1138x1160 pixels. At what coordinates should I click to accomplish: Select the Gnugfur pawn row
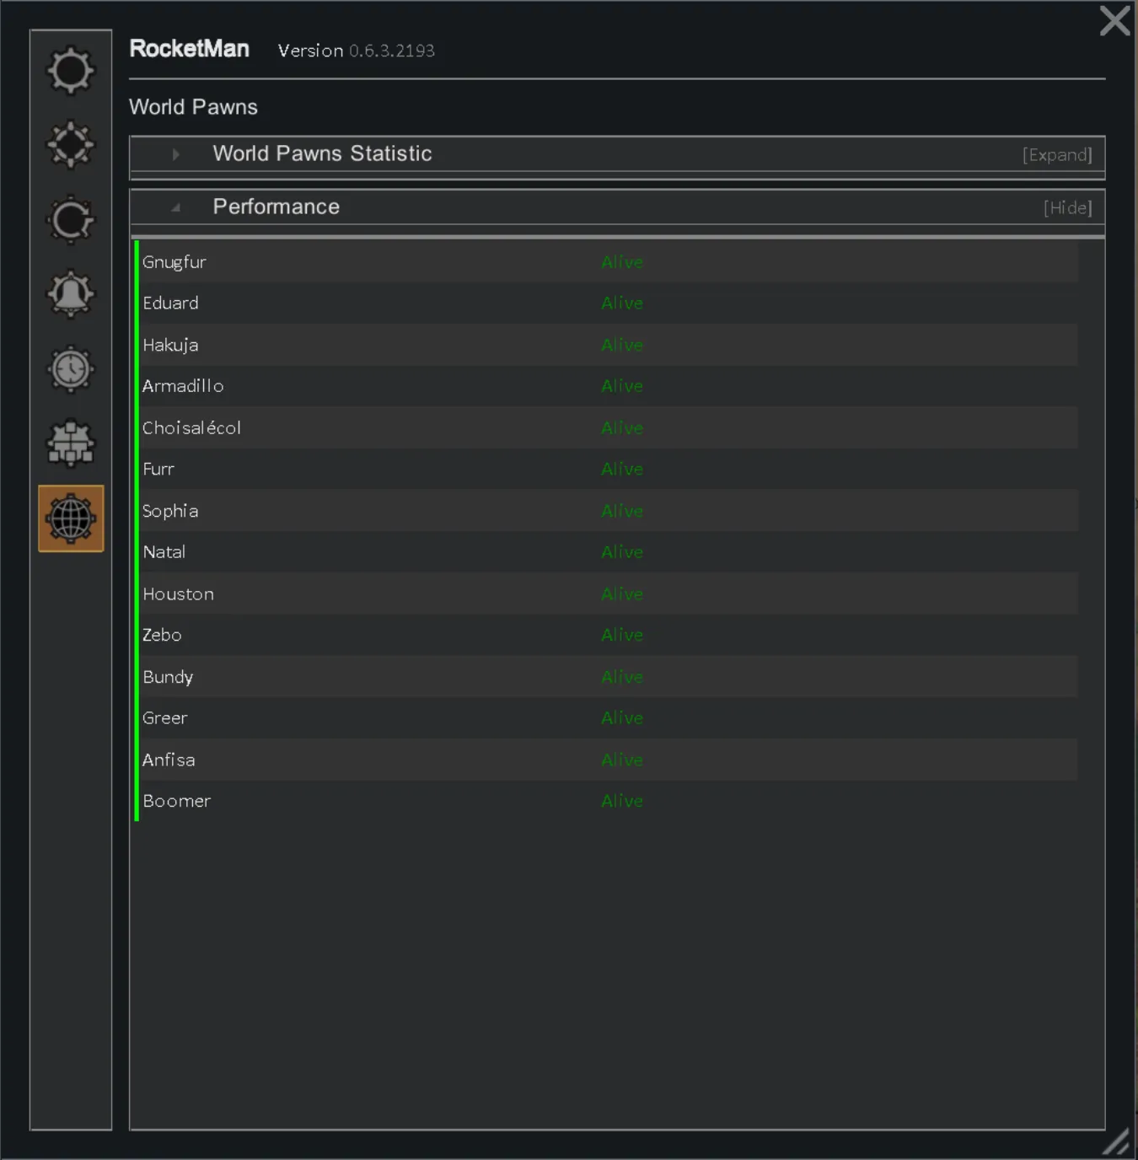pyautogui.click(x=174, y=262)
